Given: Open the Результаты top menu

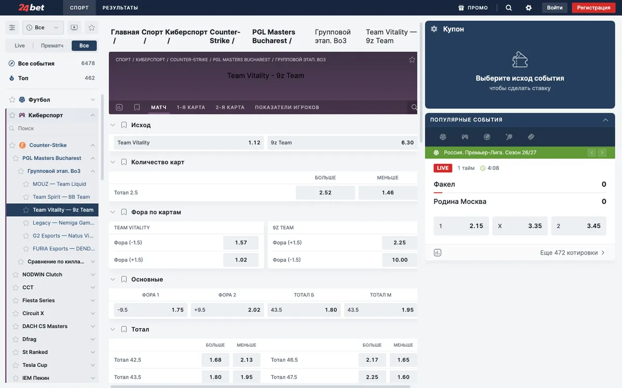Looking at the screenshot, I should 120,8.
